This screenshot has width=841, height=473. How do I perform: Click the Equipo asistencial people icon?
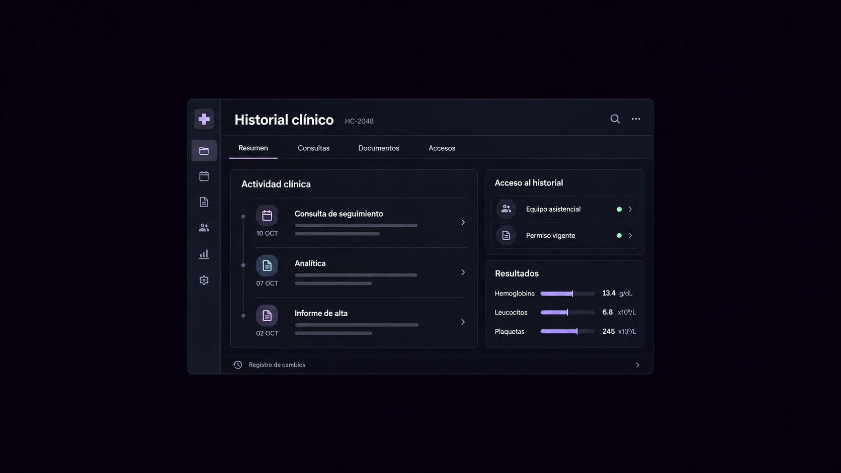(506, 209)
